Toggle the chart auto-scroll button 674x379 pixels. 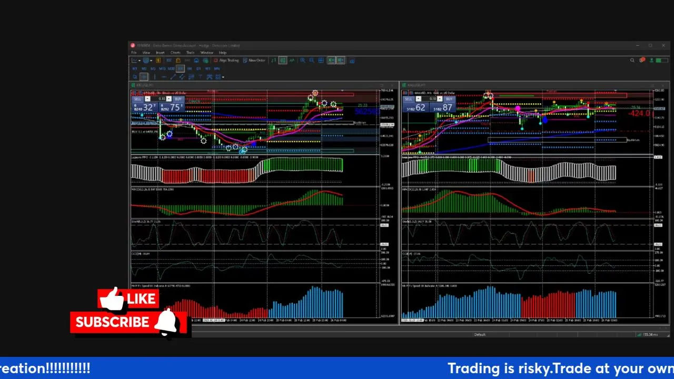click(x=331, y=61)
